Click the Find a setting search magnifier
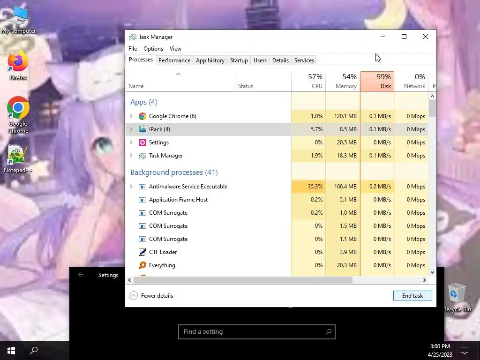 point(329,332)
